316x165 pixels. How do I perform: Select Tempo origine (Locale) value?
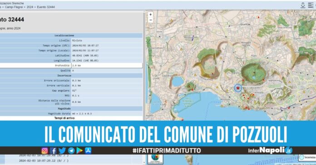pos(85,50)
